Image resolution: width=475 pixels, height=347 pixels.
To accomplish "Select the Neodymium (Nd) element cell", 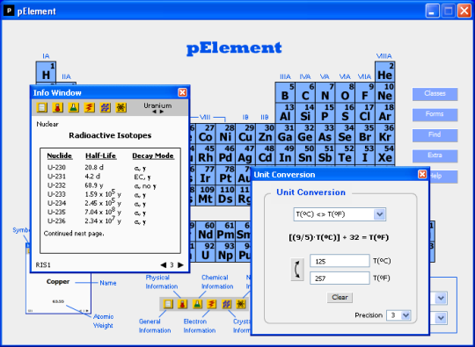I will pos(205,231).
